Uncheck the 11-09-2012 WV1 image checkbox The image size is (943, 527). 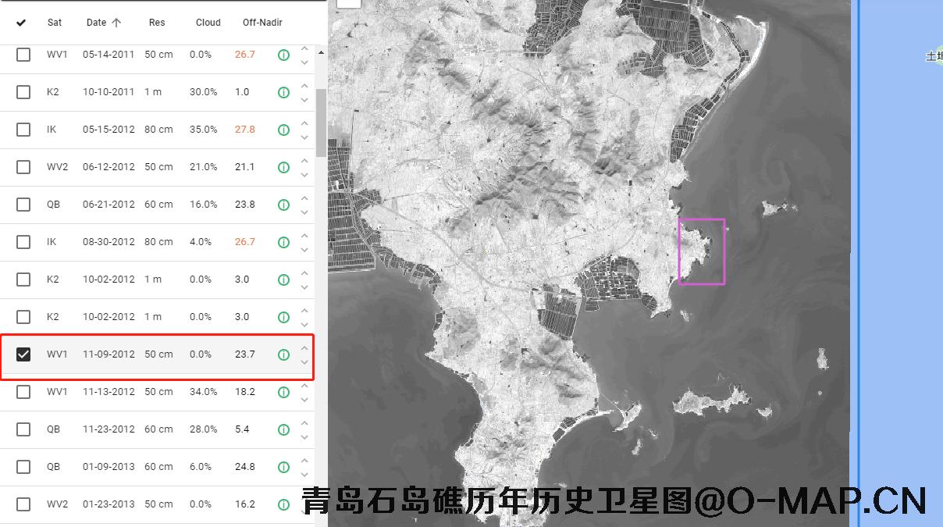tap(23, 354)
